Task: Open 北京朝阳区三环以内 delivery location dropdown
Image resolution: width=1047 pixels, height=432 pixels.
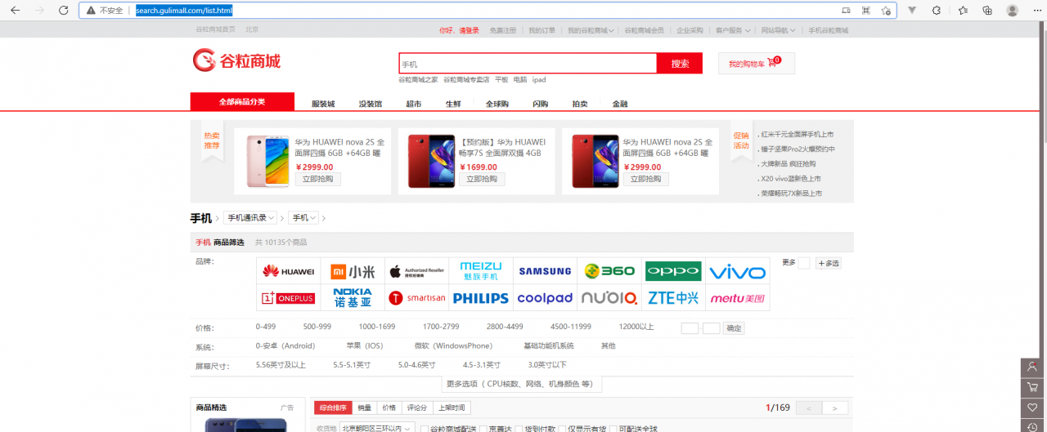Action: point(377,428)
